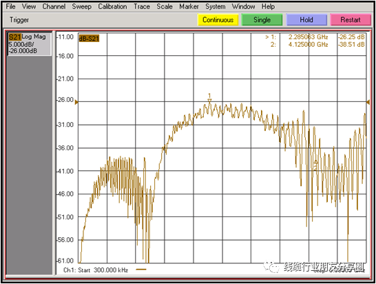376x284 pixels.
Task: Open the Trace menu
Action: tap(142, 6)
